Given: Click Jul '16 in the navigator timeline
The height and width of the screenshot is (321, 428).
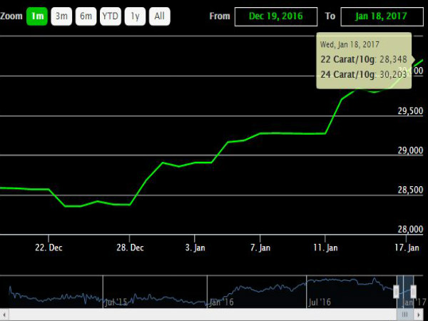Looking at the screenshot, I should (318, 302).
